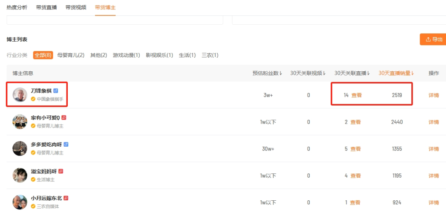
Task: Filter by 游戏动漫(1) category
Action: click(126, 55)
